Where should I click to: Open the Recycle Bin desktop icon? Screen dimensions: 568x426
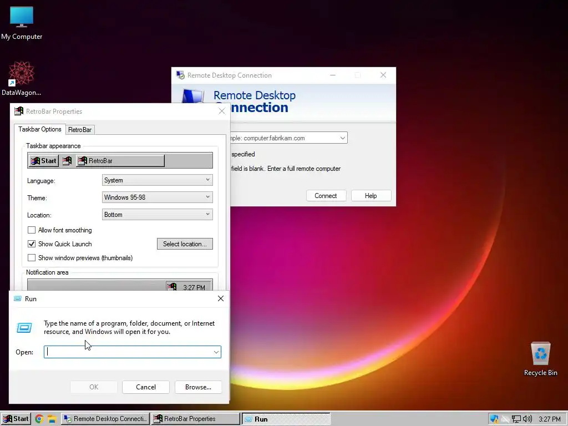[540, 359]
